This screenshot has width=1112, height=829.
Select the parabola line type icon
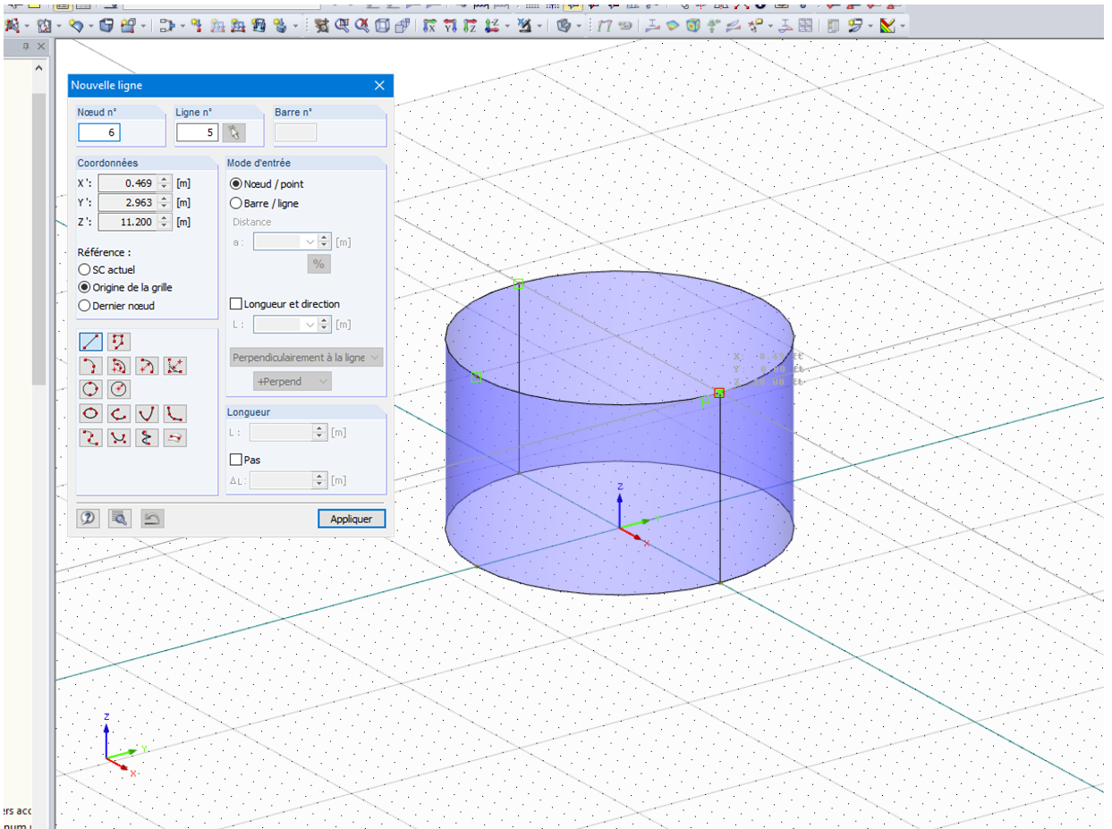147,413
